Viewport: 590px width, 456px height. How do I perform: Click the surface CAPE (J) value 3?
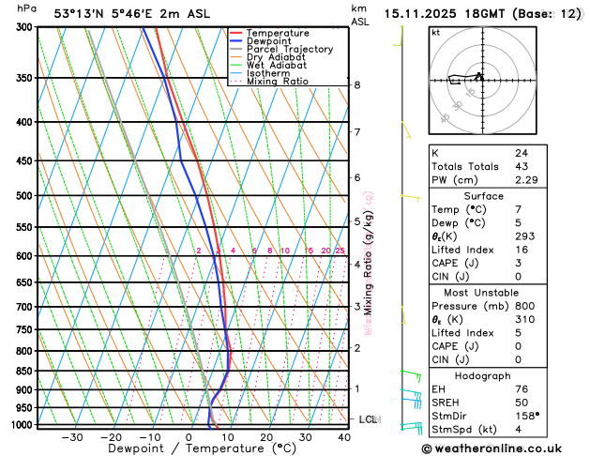(519, 263)
